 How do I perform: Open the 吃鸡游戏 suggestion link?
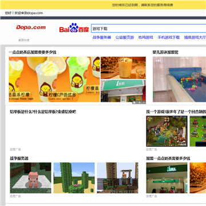146,37
